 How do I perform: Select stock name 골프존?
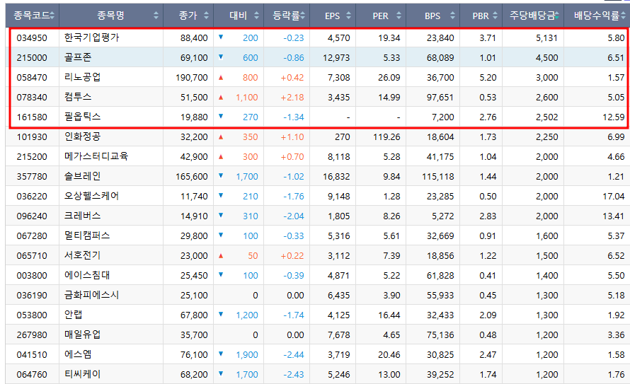pos(78,57)
